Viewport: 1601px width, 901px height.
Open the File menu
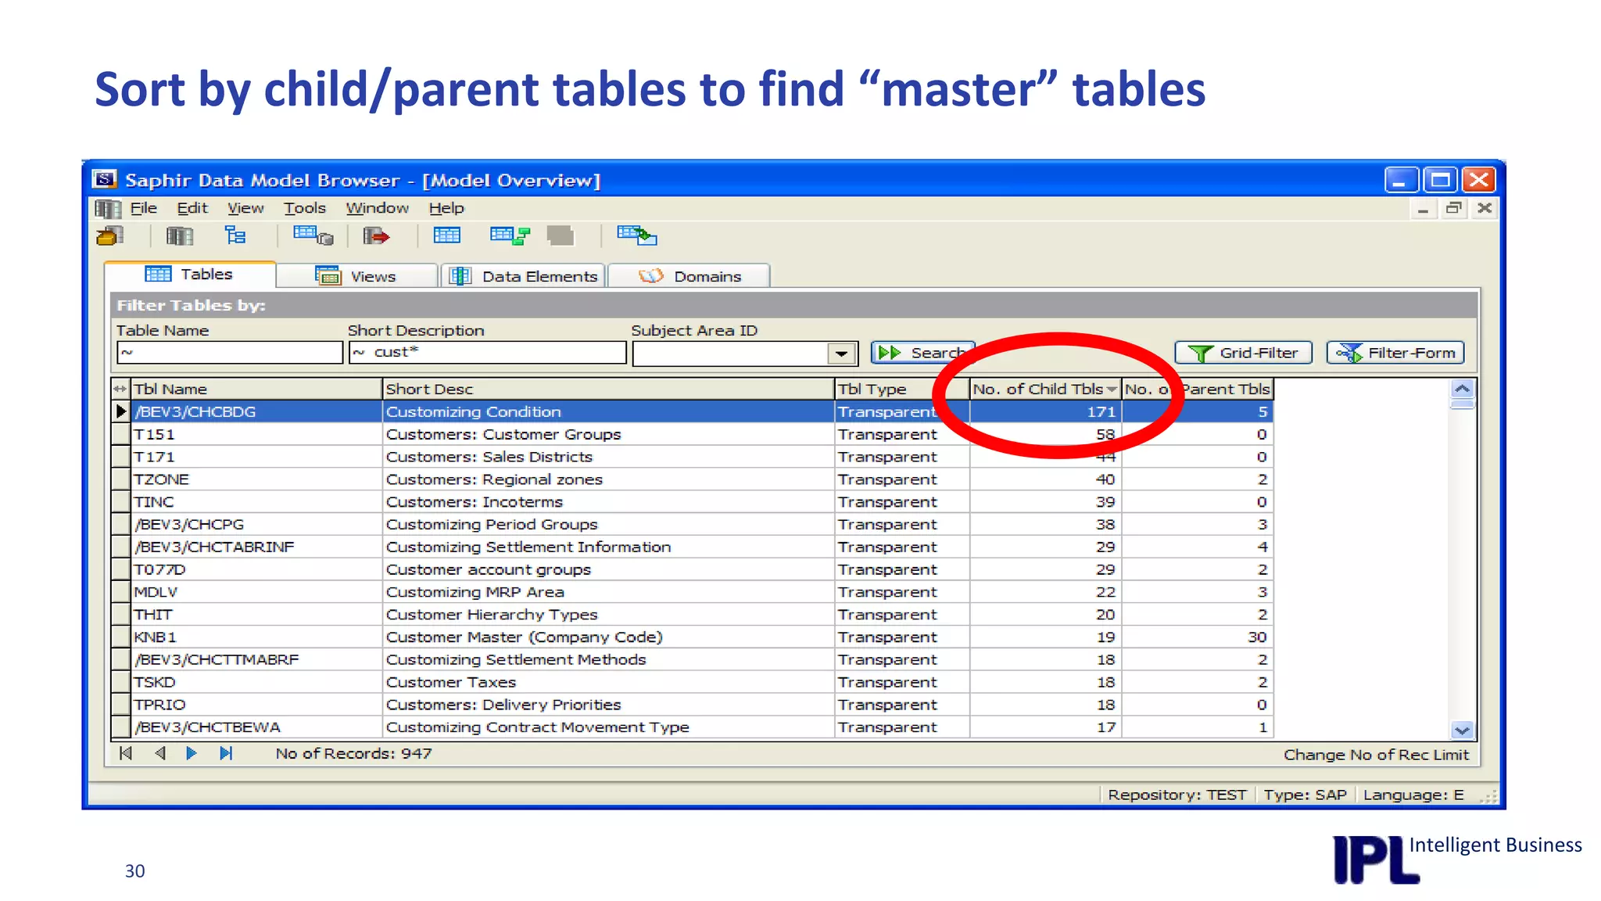pyautogui.click(x=143, y=208)
